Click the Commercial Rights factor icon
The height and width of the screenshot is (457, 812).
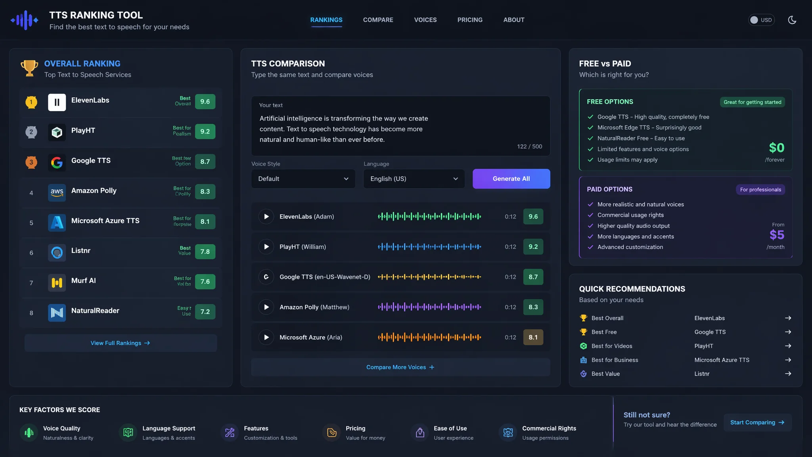pyautogui.click(x=508, y=432)
